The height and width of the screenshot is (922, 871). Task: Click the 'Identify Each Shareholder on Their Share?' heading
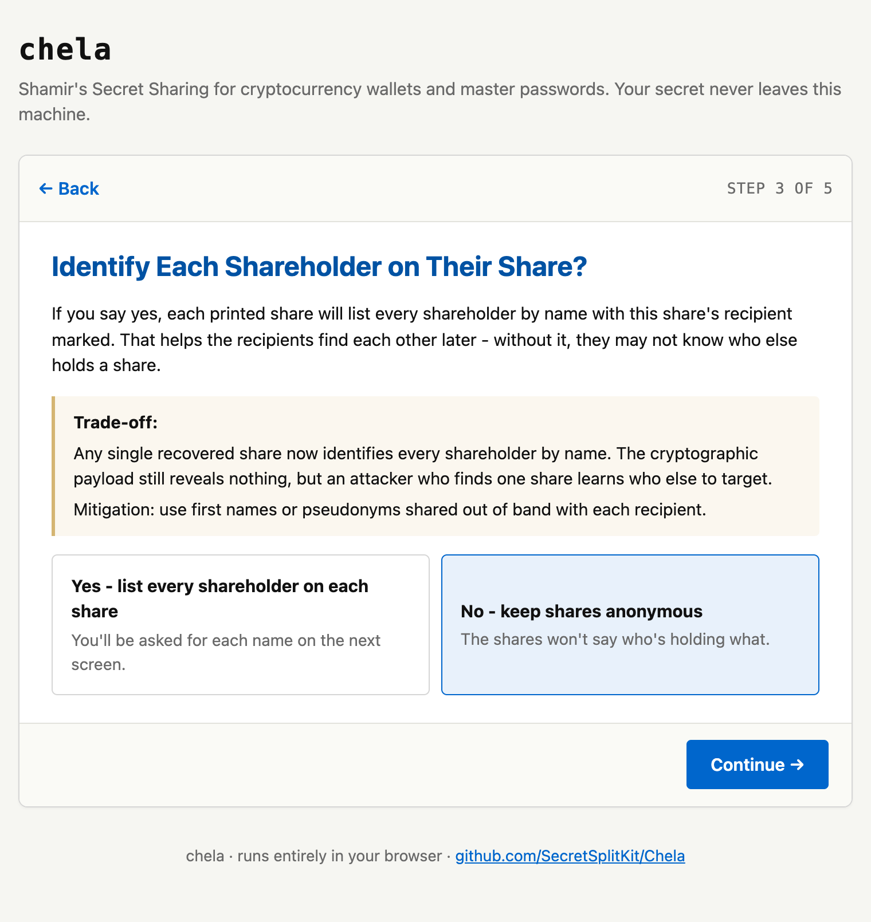319,267
